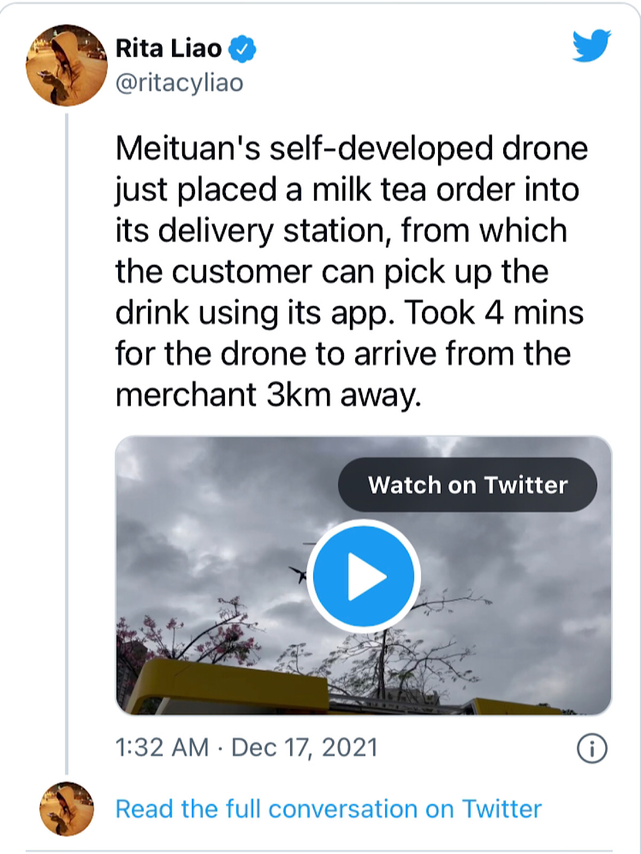Viewport: 641px width, 854px height.
Task: Click the info icon beside the timestamp
Action: click(x=592, y=748)
